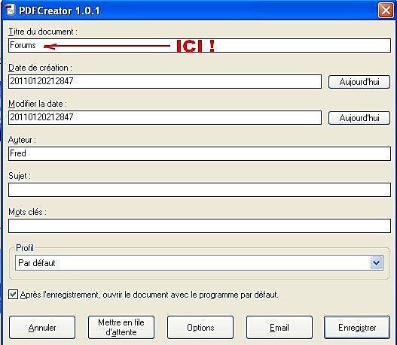Close the PDFCreator 1.0.1 dialog
Screen dimensions: 397x345
click(386, 11)
